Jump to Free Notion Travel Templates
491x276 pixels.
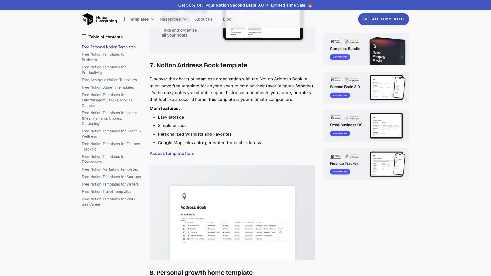106,192
